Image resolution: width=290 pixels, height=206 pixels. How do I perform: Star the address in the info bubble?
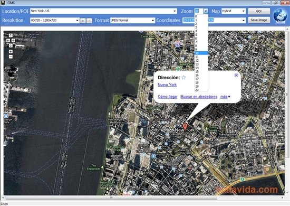[x=183, y=78]
